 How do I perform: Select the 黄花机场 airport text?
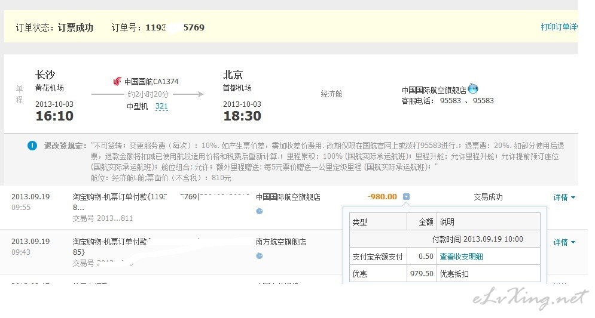pyautogui.click(x=49, y=88)
